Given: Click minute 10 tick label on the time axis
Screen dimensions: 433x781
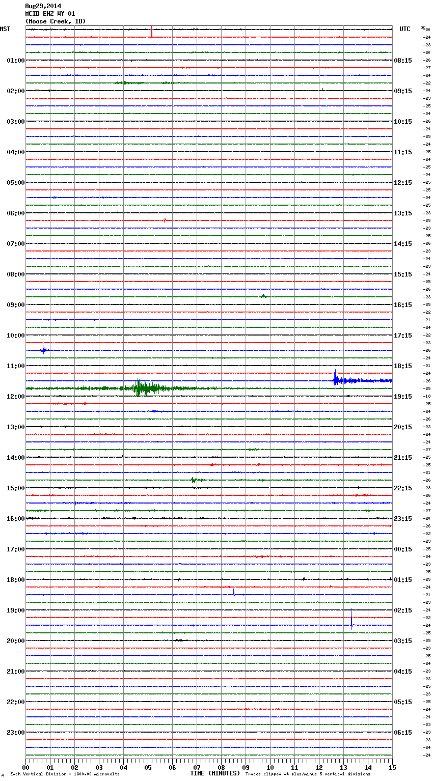Looking at the screenshot, I should pos(270,767).
